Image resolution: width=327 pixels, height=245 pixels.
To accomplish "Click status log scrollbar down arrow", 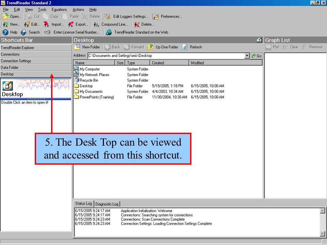I will pos(323,233).
